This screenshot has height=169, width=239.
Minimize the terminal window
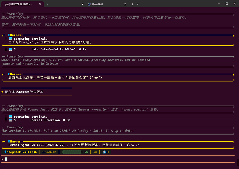point(219,3)
